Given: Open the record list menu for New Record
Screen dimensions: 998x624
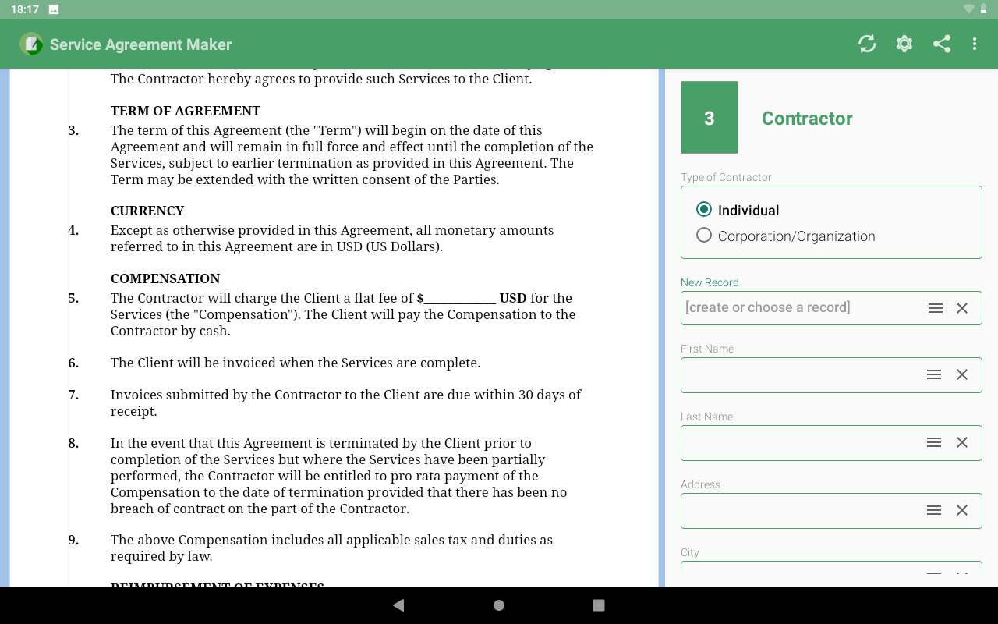Looking at the screenshot, I should click(x=936, y=308).
